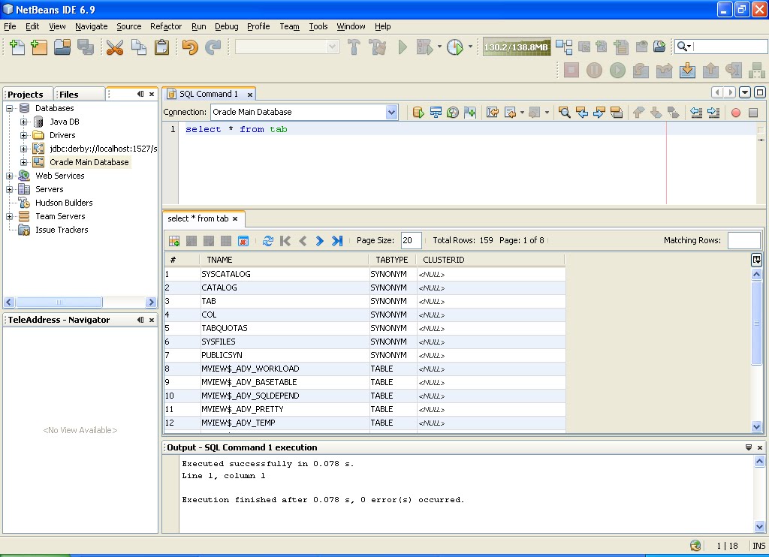Truncate the table from results toolbar
Viewport: 769px width, 557px height.
tap(244, 240)
